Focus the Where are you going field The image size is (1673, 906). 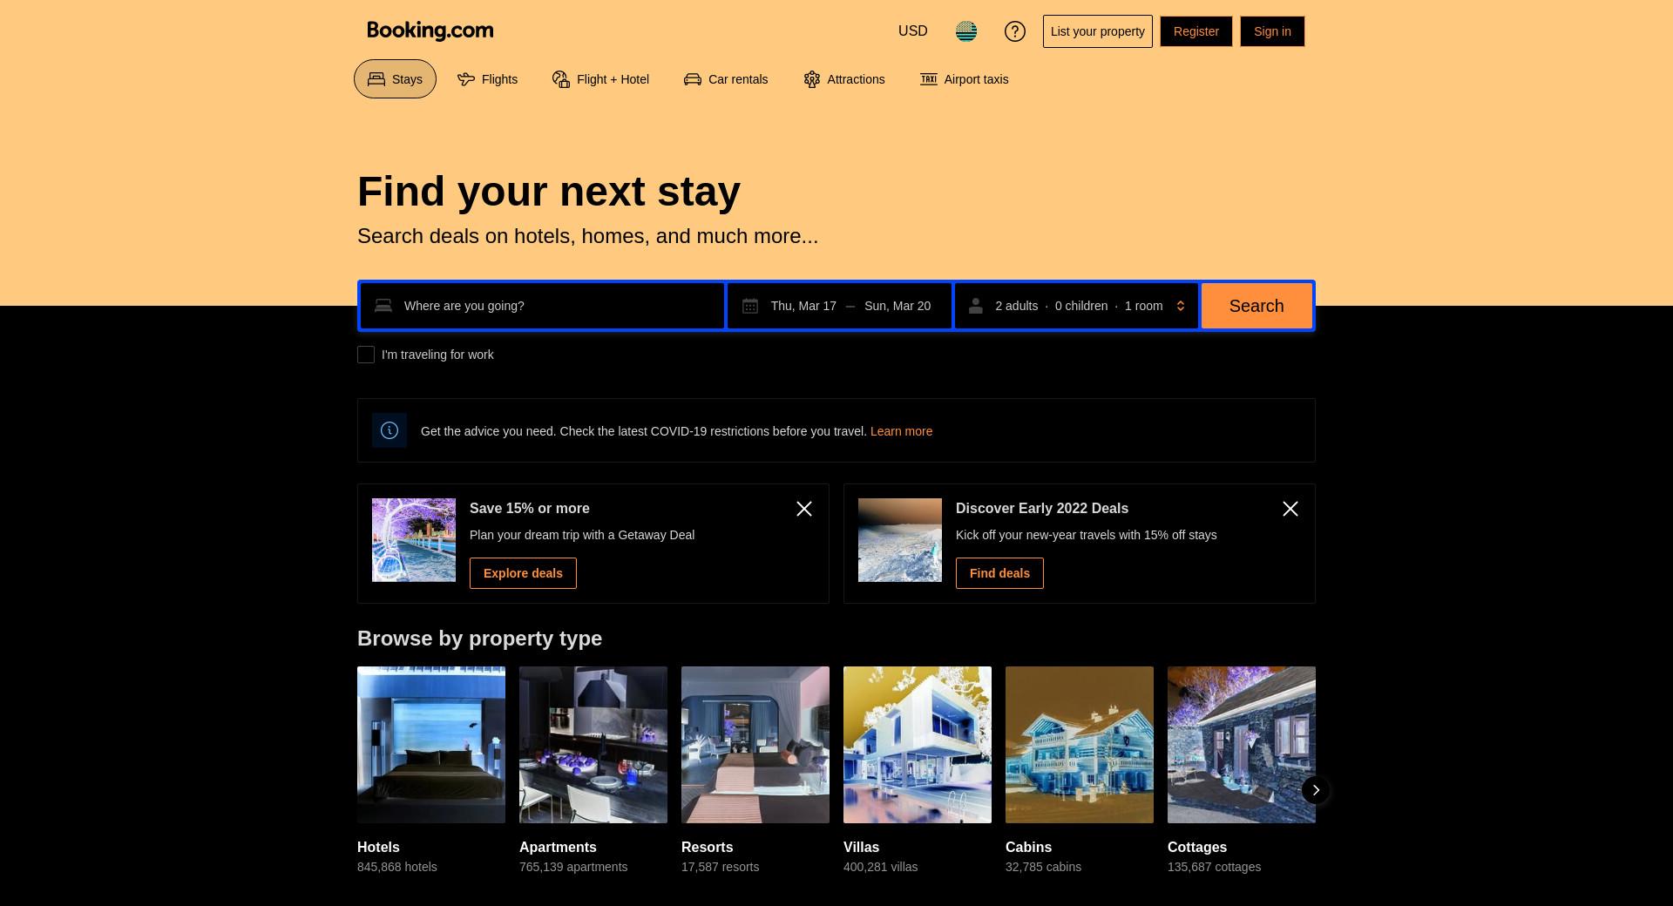coord(543,306)
